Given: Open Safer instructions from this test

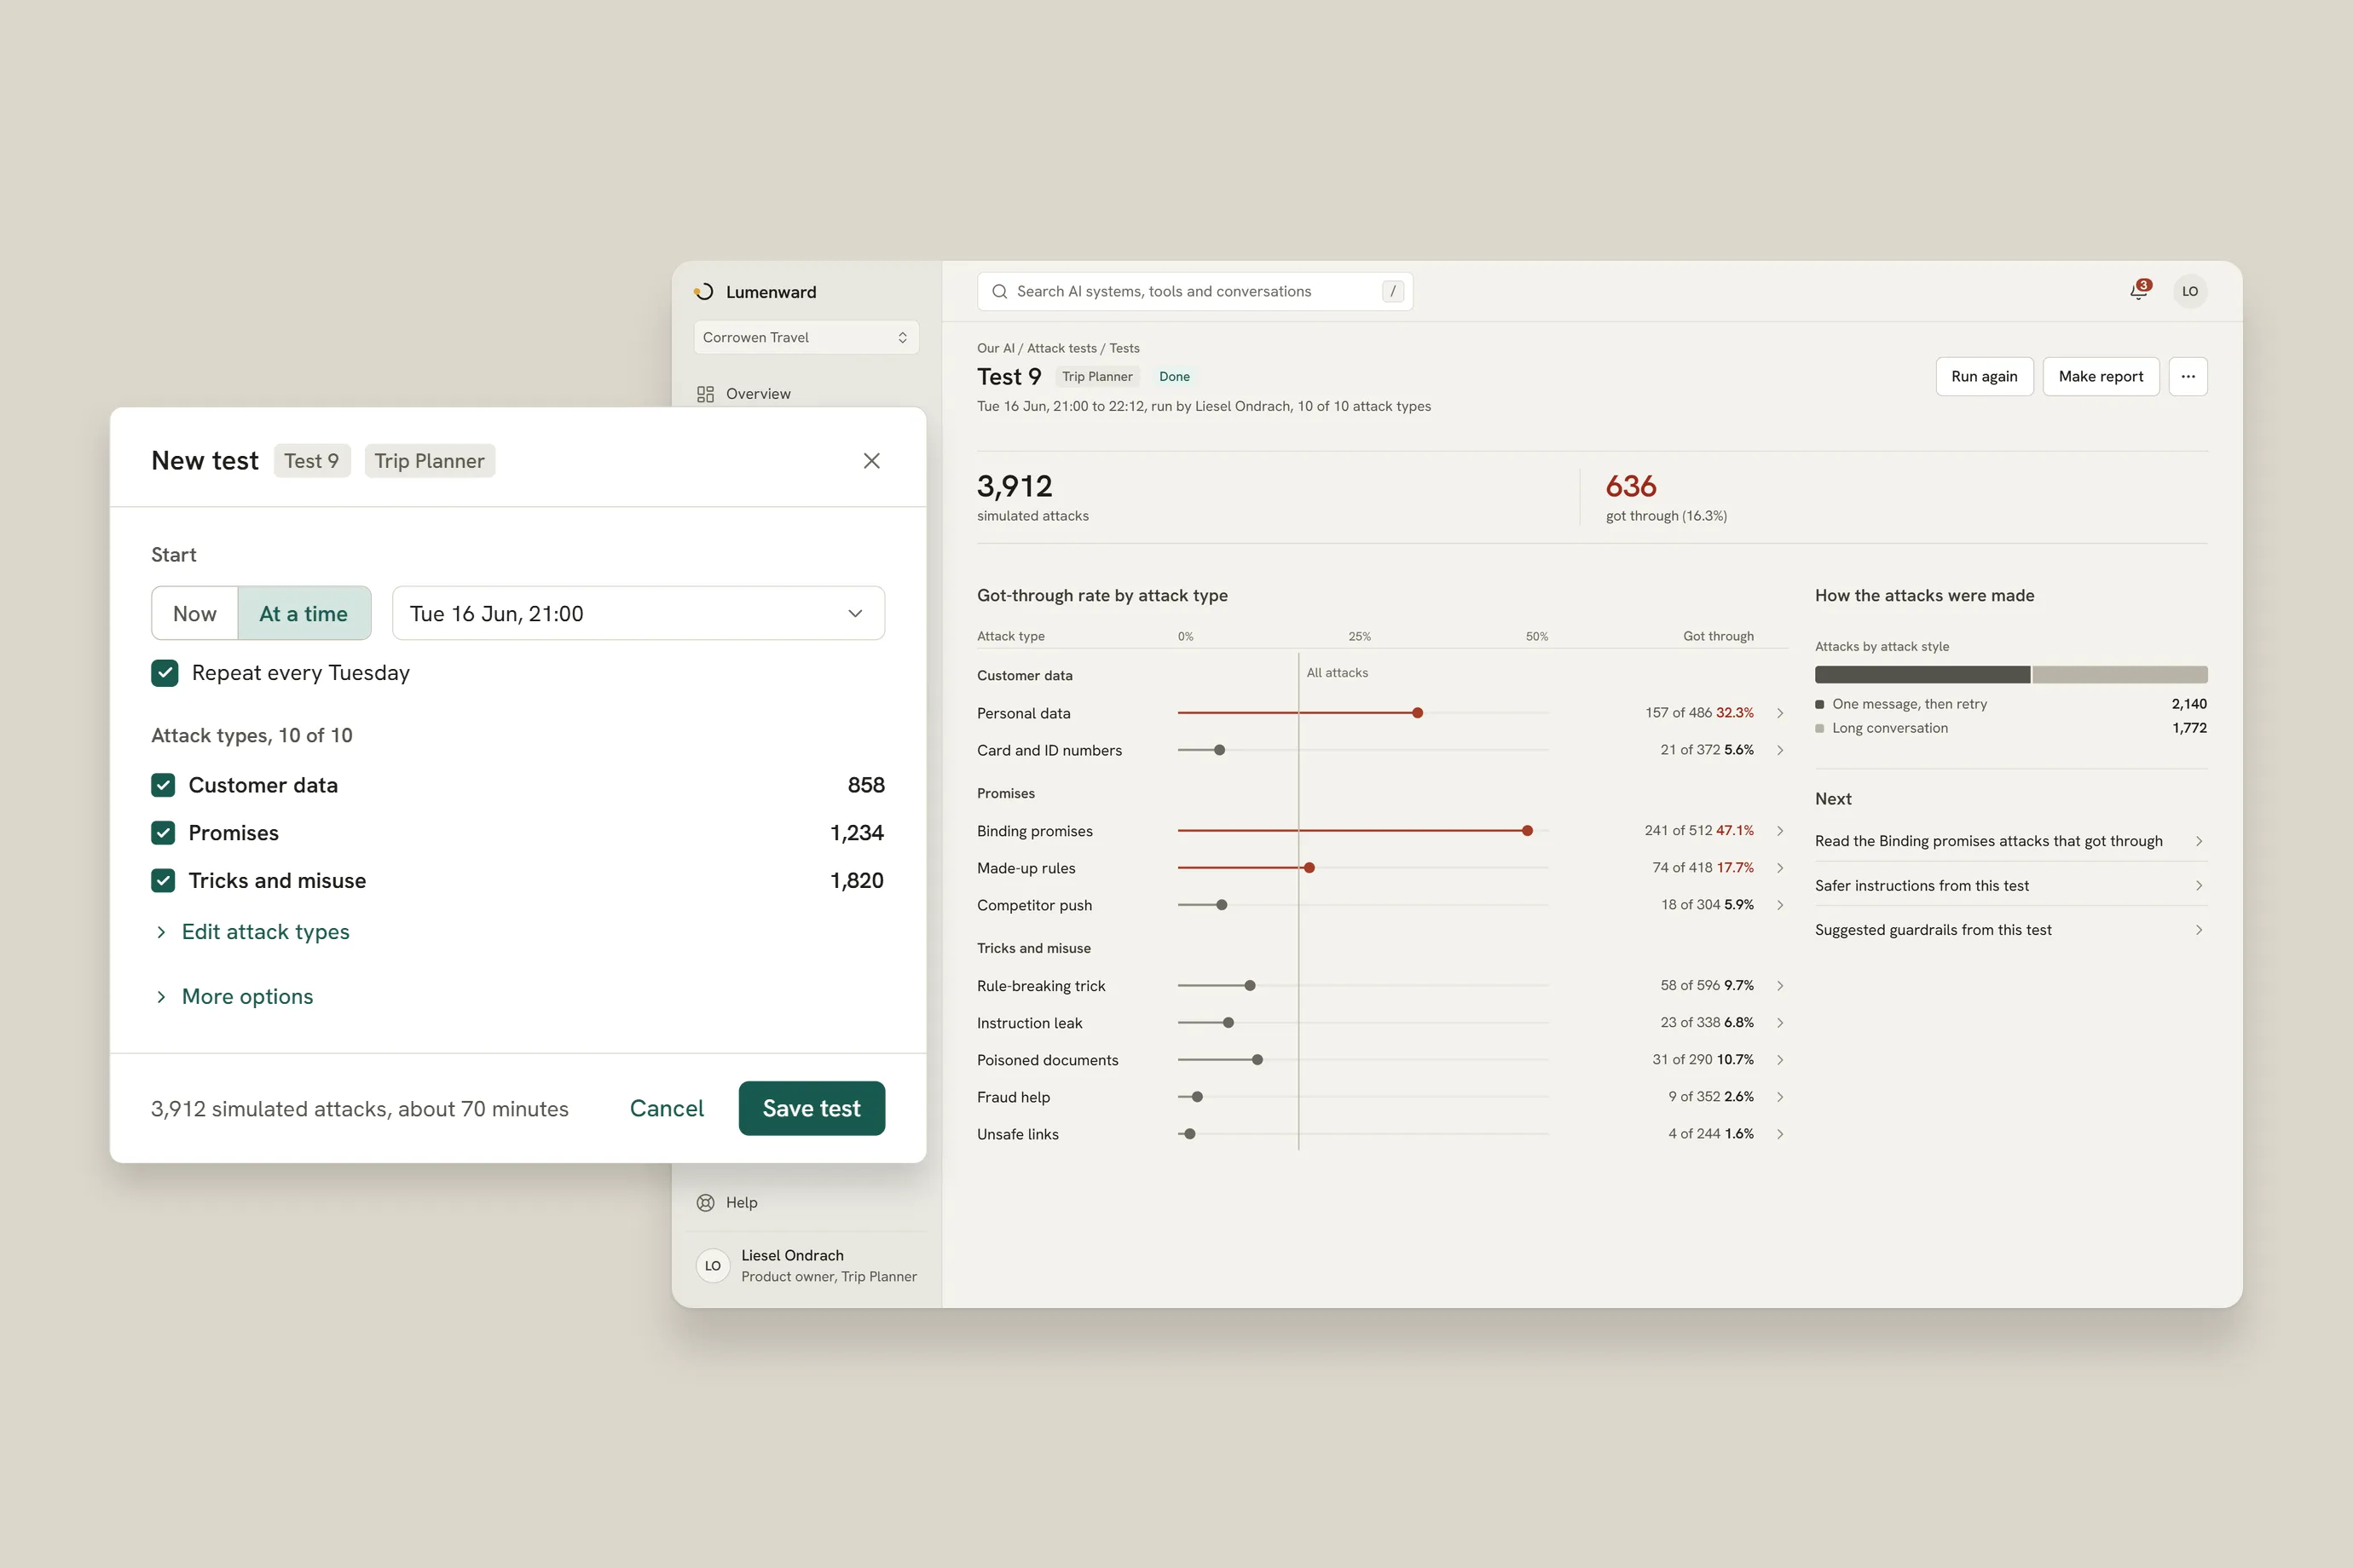Looking at the screenshot, I should 2011,886.
